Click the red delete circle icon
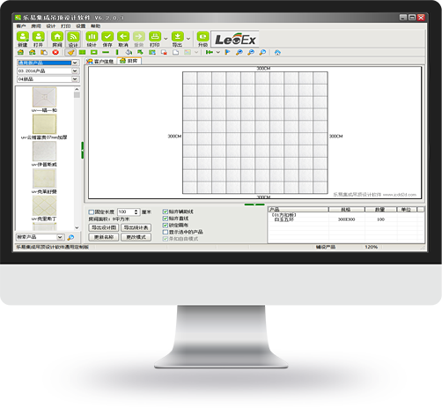442x408 pixels. [x=55, y=52]
